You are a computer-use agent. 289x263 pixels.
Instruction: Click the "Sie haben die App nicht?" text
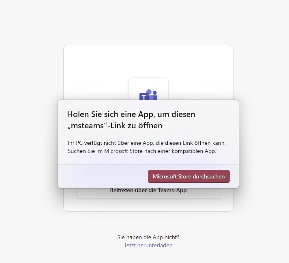click(x=148, y=237)
